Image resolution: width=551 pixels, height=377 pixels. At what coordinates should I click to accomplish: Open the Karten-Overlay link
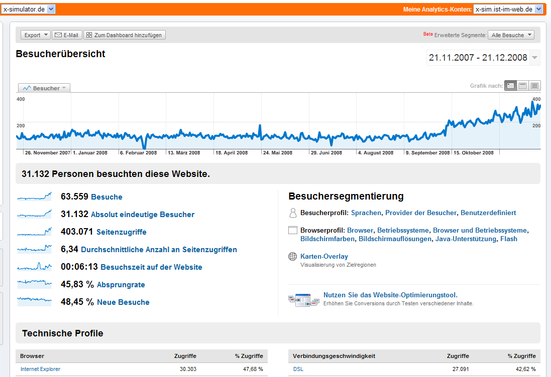(324, 256)
